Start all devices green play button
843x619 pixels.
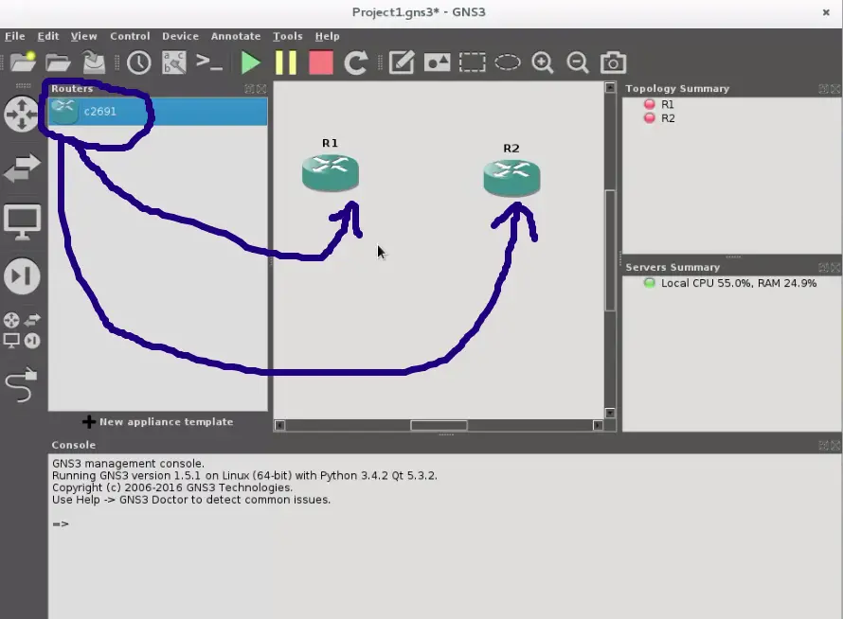251,62
